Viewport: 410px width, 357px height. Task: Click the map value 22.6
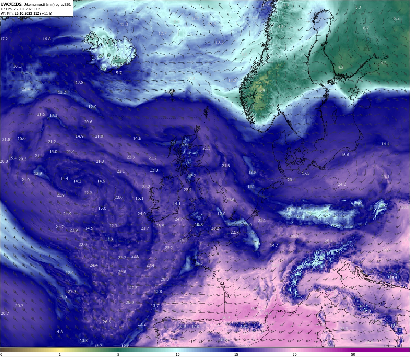click(135, 256)
